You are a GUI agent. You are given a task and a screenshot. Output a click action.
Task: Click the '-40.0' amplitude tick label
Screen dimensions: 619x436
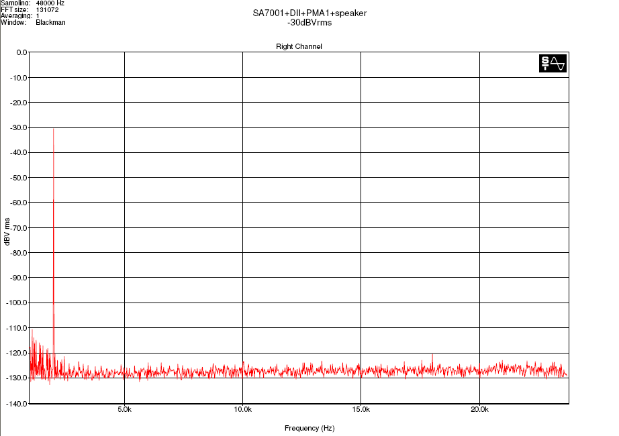point(19,153)
